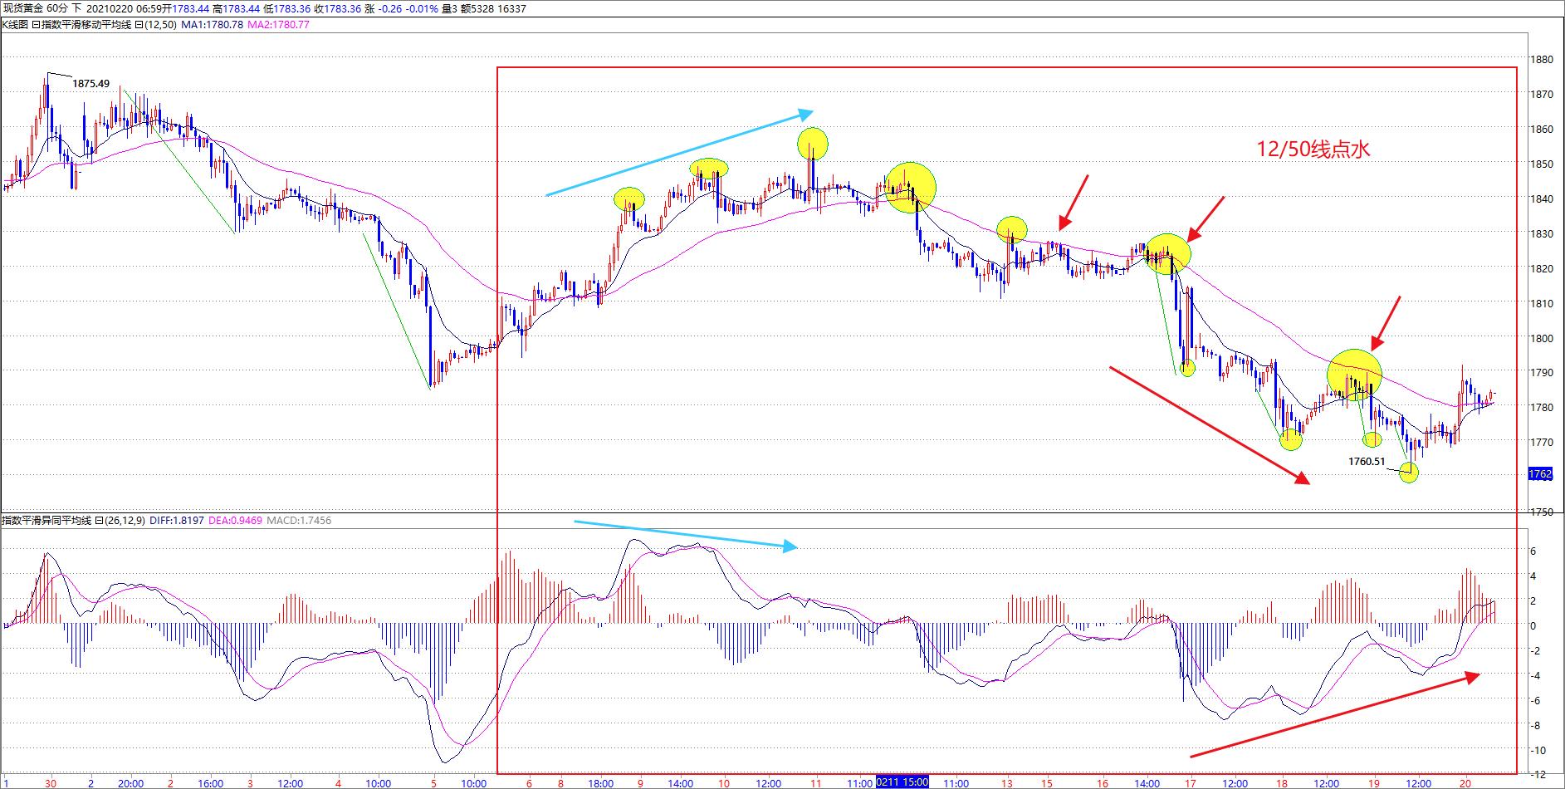Click 1880 on the price axis
Screen dimensions: 1565x789
coord(1543,60)
